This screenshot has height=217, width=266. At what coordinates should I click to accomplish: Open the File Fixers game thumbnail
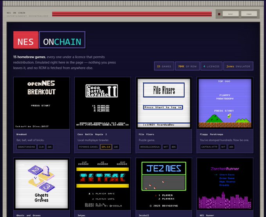pos(164,103)
